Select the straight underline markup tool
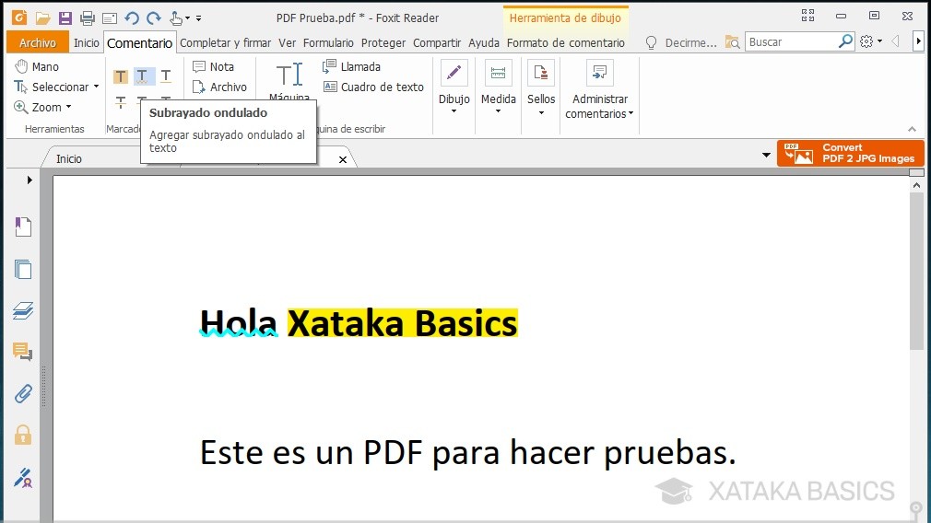 [166, 76]
